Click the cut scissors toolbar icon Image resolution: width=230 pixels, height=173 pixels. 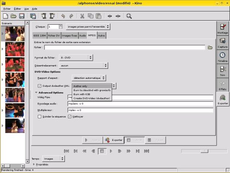coord(82,16)
